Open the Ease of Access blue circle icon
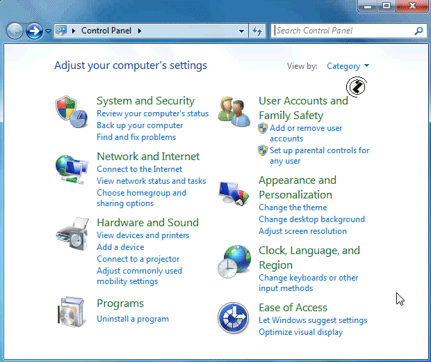The image size is (431, 362). [234, 318]
